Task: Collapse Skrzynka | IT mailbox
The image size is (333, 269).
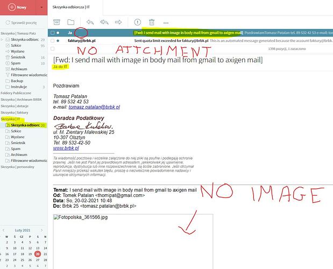Action: 10,119
